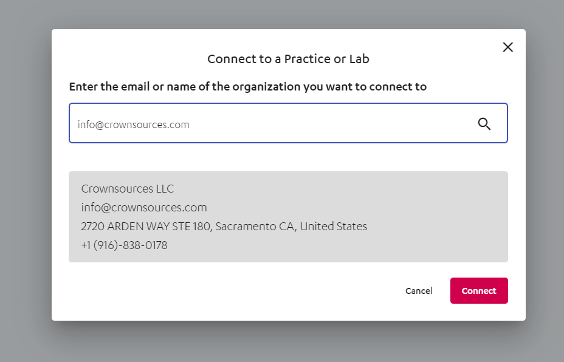
Task: Click the word organization in the instruction label
Action: click(x=266, y=87)
